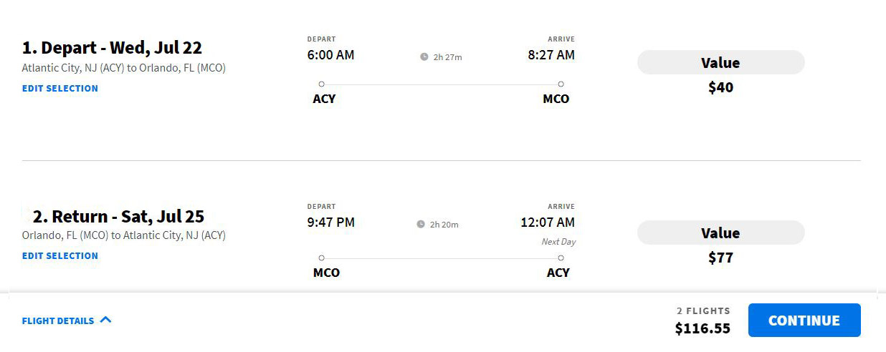The height and width of the screenshot is (352, 886).
Task: Select the Value fare for the departing flight
Action: [720, 63]
